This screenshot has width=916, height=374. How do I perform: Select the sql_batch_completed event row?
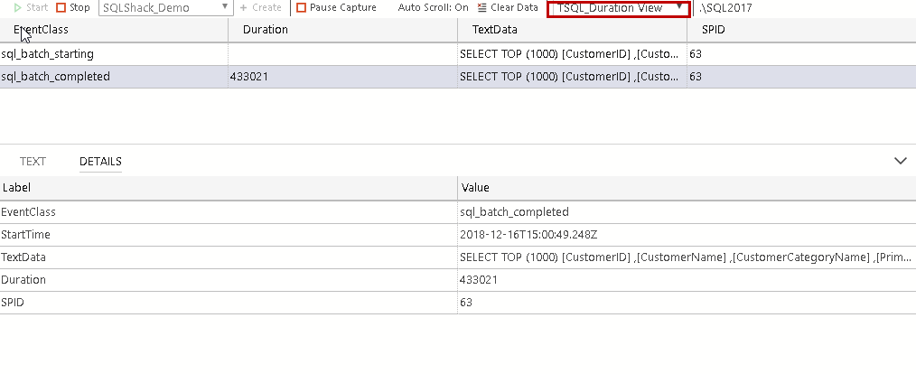56,77
